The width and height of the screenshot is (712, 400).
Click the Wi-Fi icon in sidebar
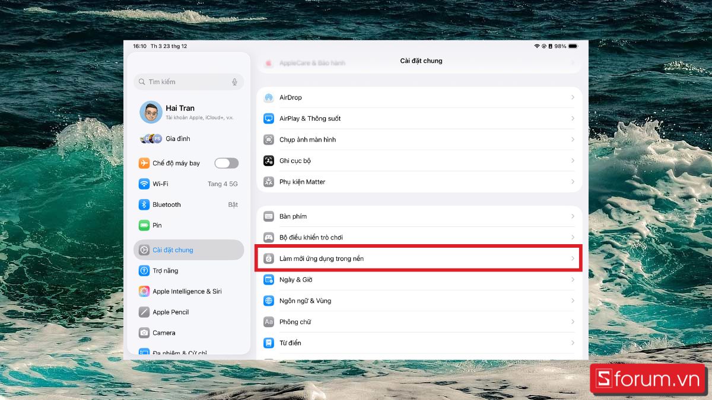point(144,184)
